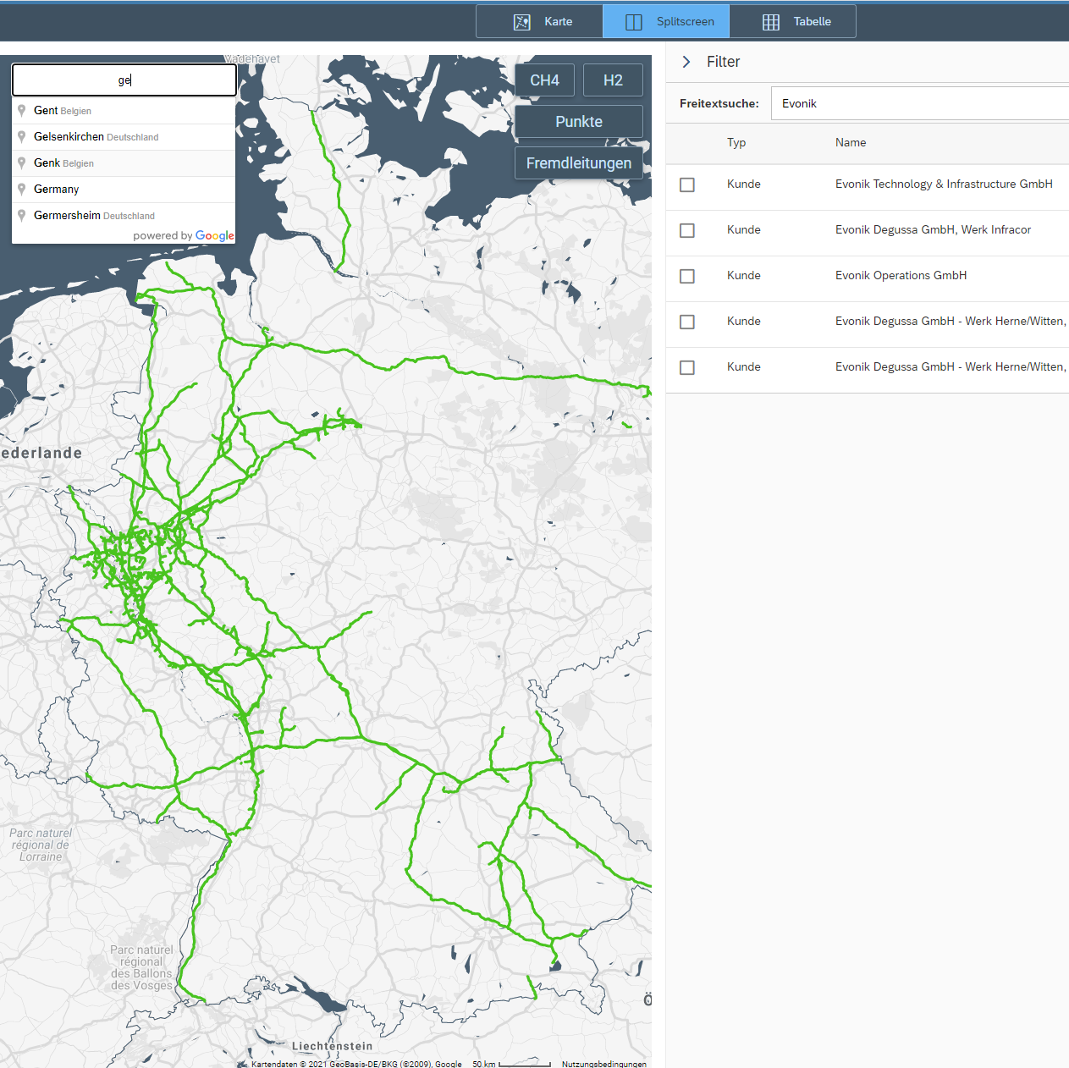Click the map search field containing "ge"
The width and height of the screenshot is (1069, 1068).
click(124, 80)
